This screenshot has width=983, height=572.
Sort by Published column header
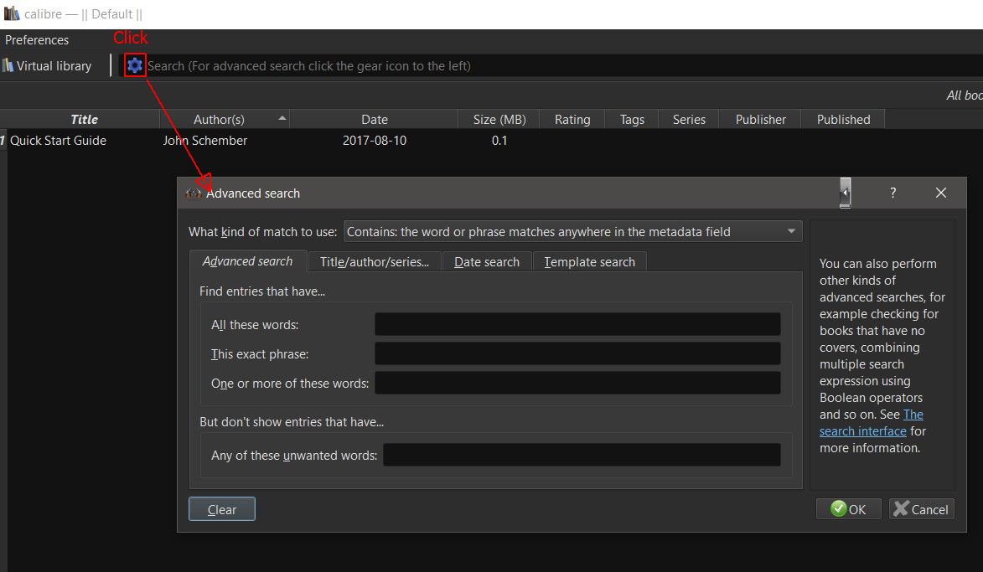(843, 119)
